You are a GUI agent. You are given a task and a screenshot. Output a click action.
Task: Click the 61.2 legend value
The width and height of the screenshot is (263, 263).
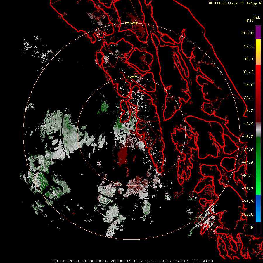click(x=249, y=72)
